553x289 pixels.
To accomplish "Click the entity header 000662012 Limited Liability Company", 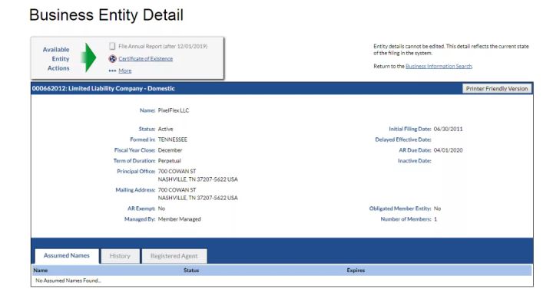I will tap(104, 89).
